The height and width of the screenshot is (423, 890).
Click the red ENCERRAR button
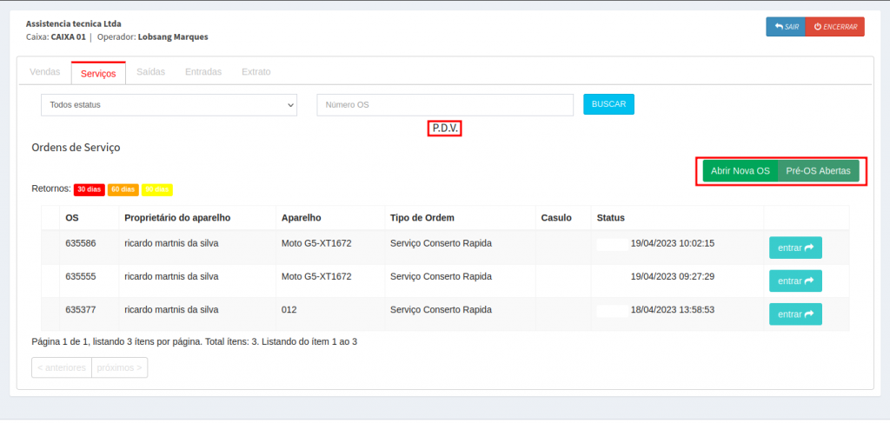(834, 27)
